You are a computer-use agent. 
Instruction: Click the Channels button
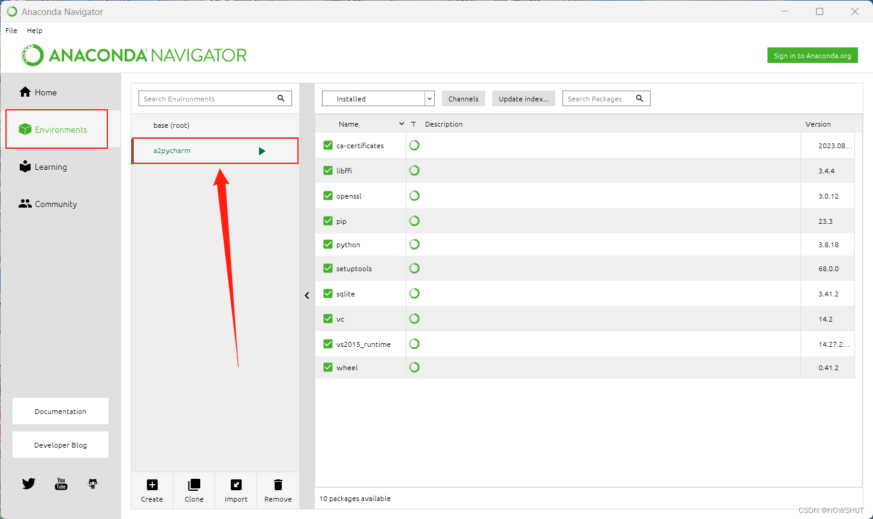[463, 98]
